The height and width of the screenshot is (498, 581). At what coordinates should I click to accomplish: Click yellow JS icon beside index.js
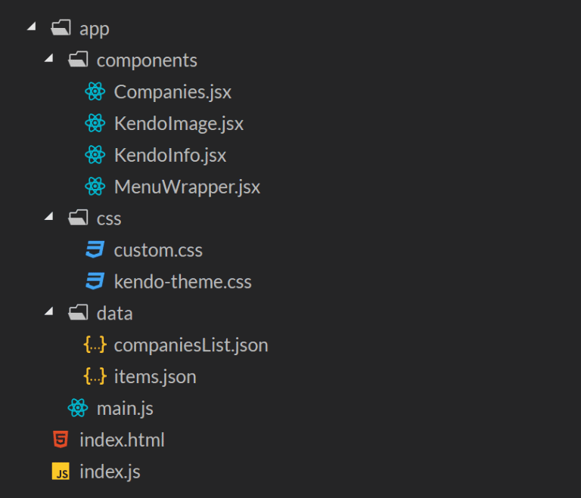click(x=61, y=471)
